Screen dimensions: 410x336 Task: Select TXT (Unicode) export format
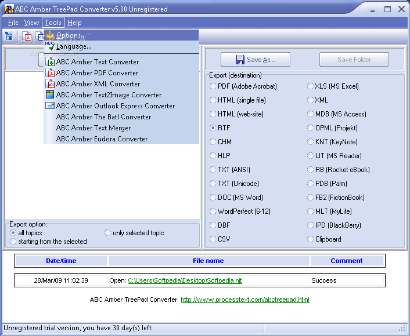pyautogui.click(x=234, y=184)
